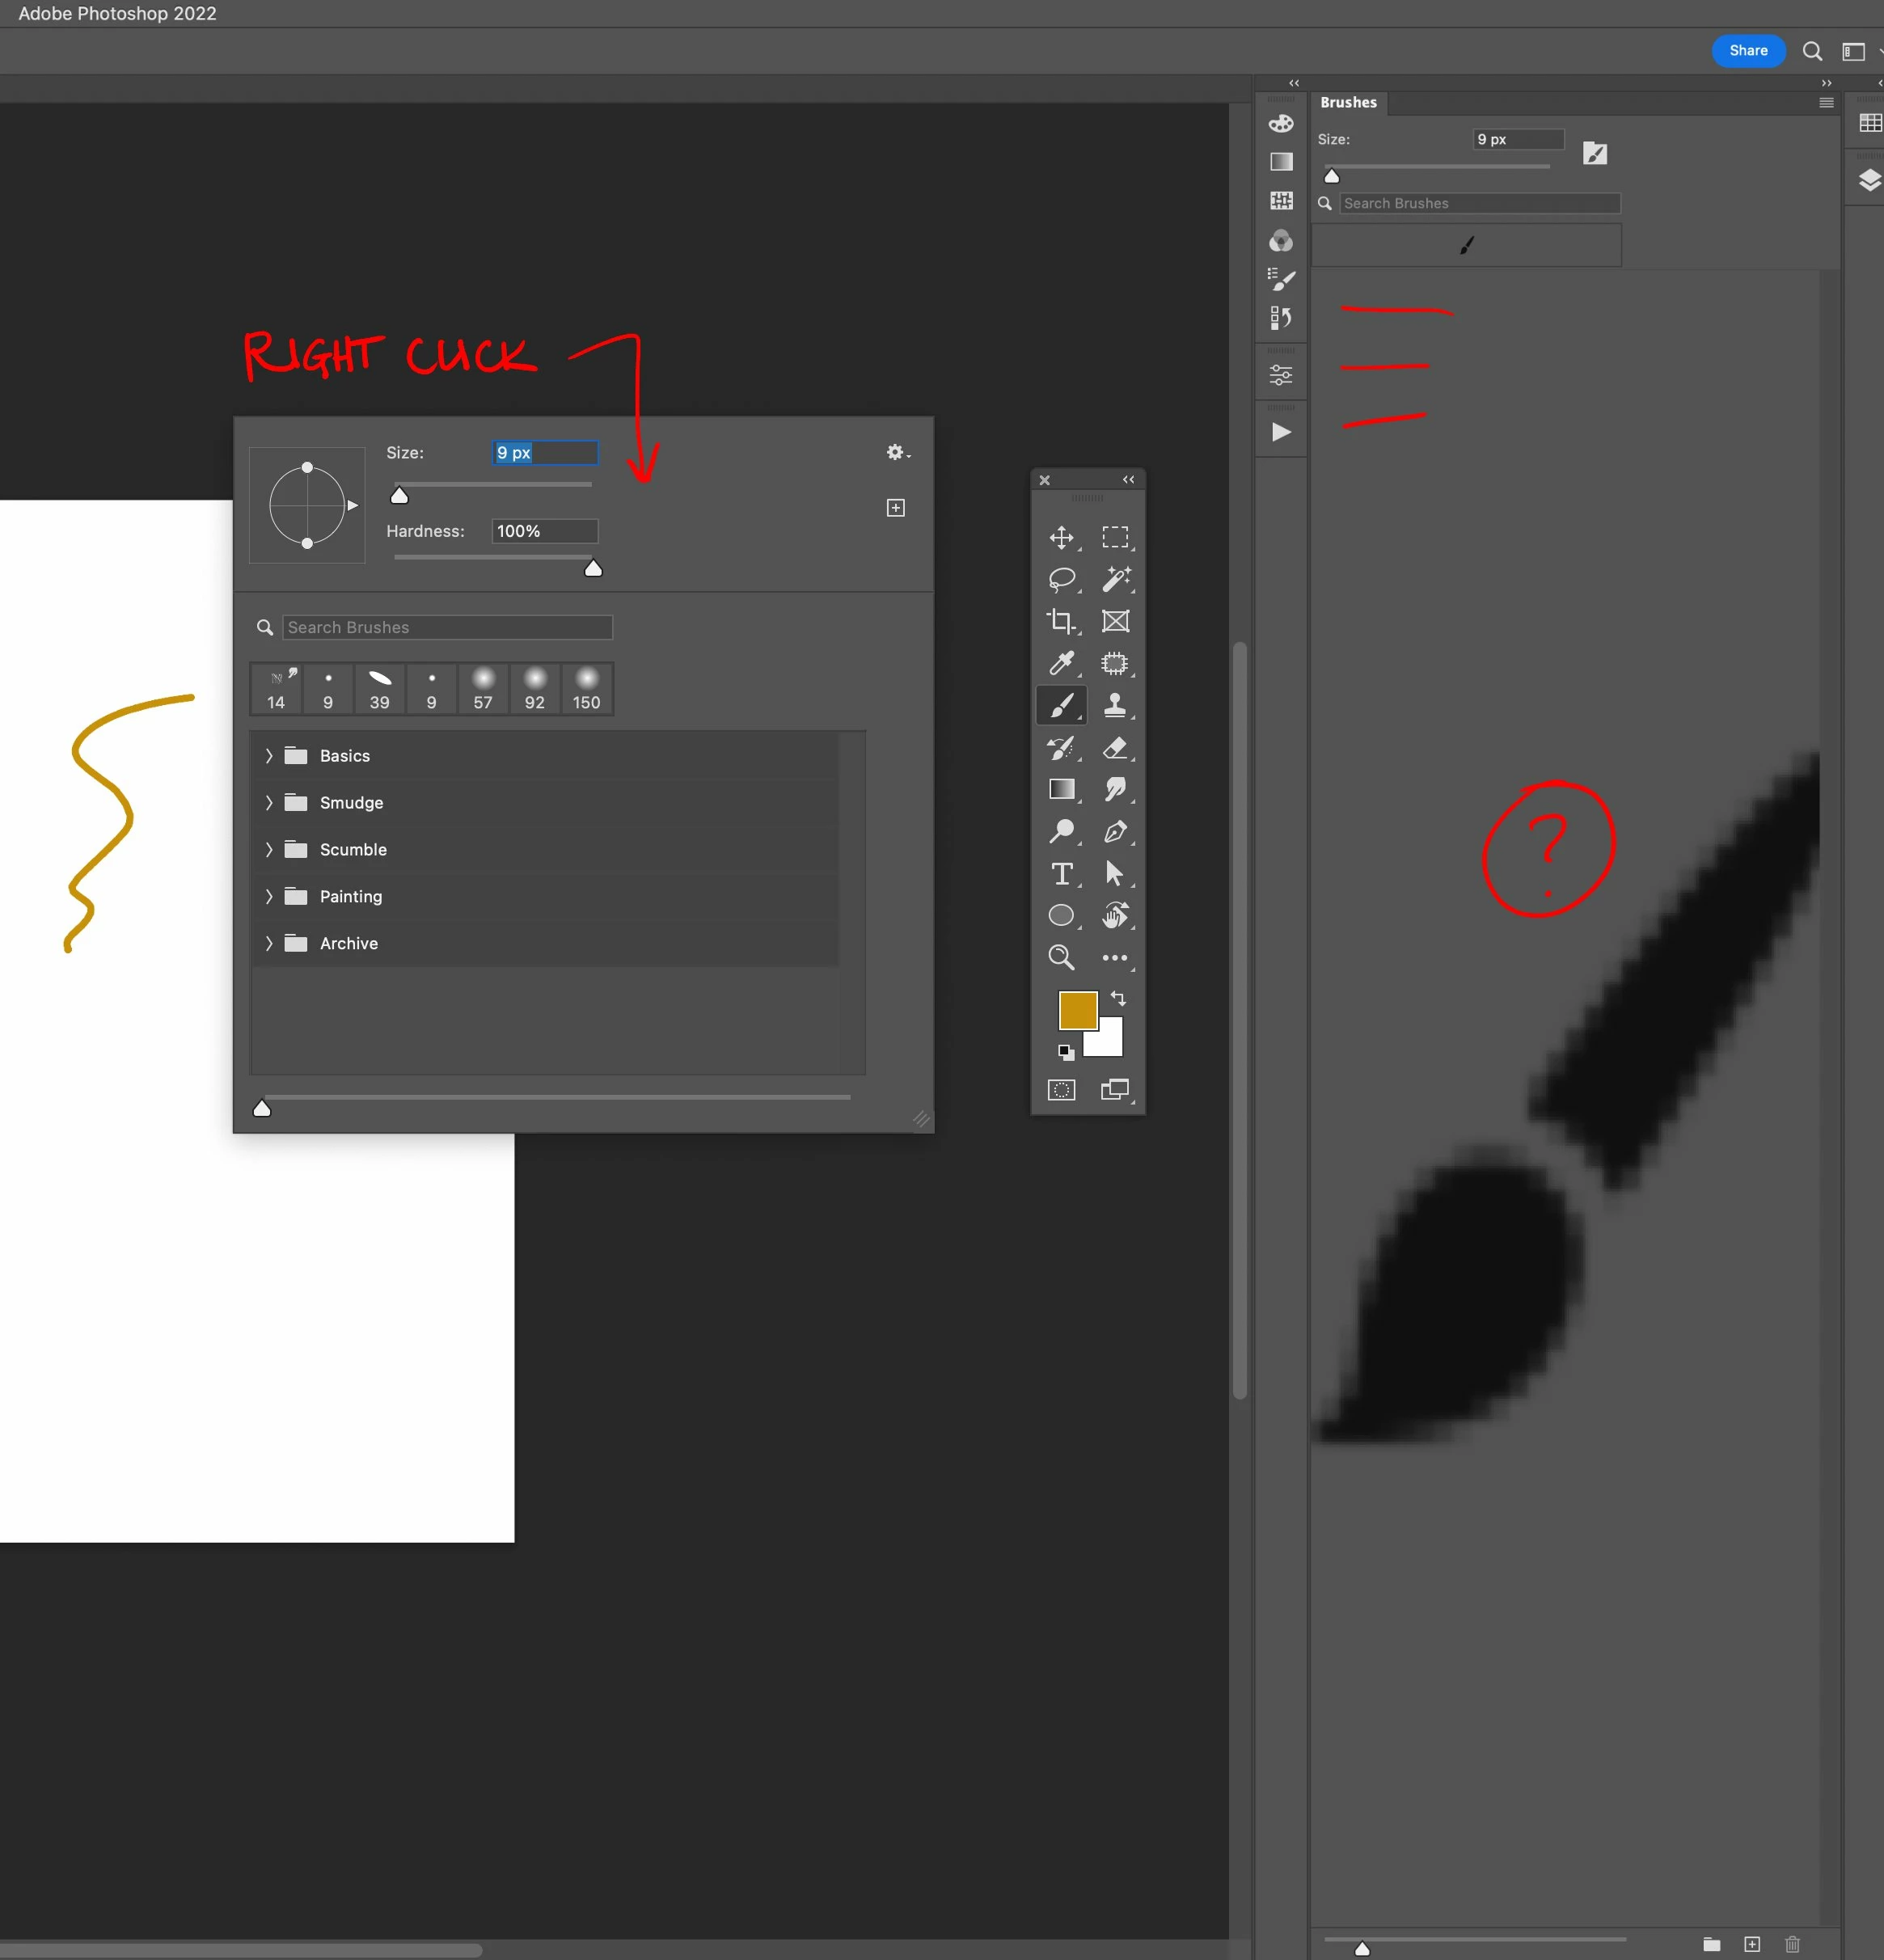The image size is (1884, 1960).
Task: Expand the Painting brush folder
Action: pyautogui.click(x=269, y=896)
